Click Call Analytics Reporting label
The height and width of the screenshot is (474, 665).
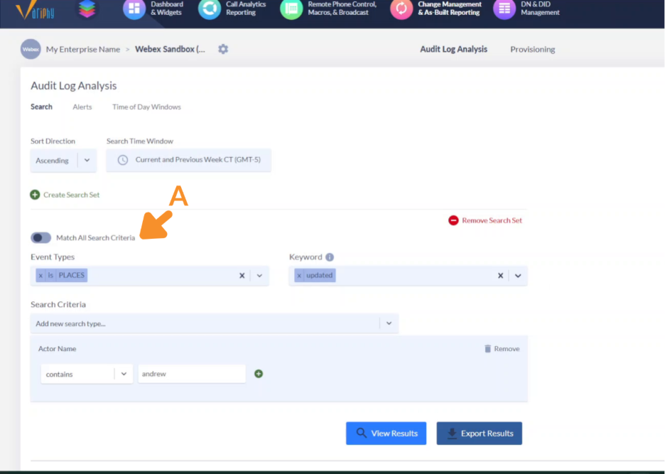tap(246, 9)
